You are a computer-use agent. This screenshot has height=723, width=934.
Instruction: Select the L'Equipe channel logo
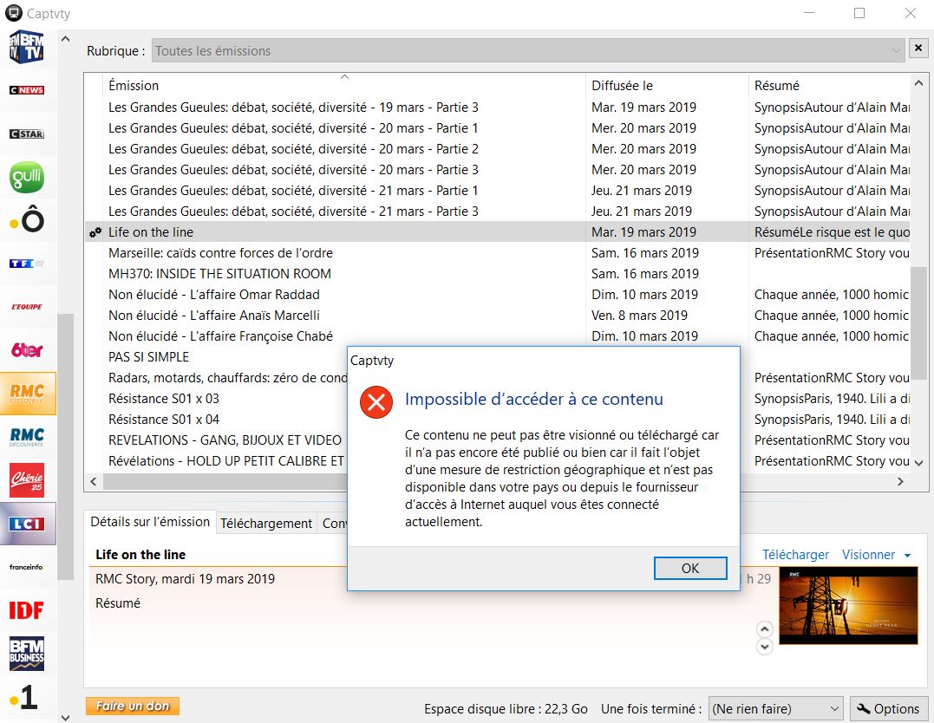tap(26, 307)
